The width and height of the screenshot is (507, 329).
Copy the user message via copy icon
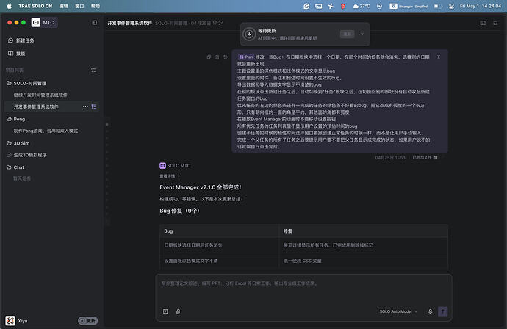point(209,57)
